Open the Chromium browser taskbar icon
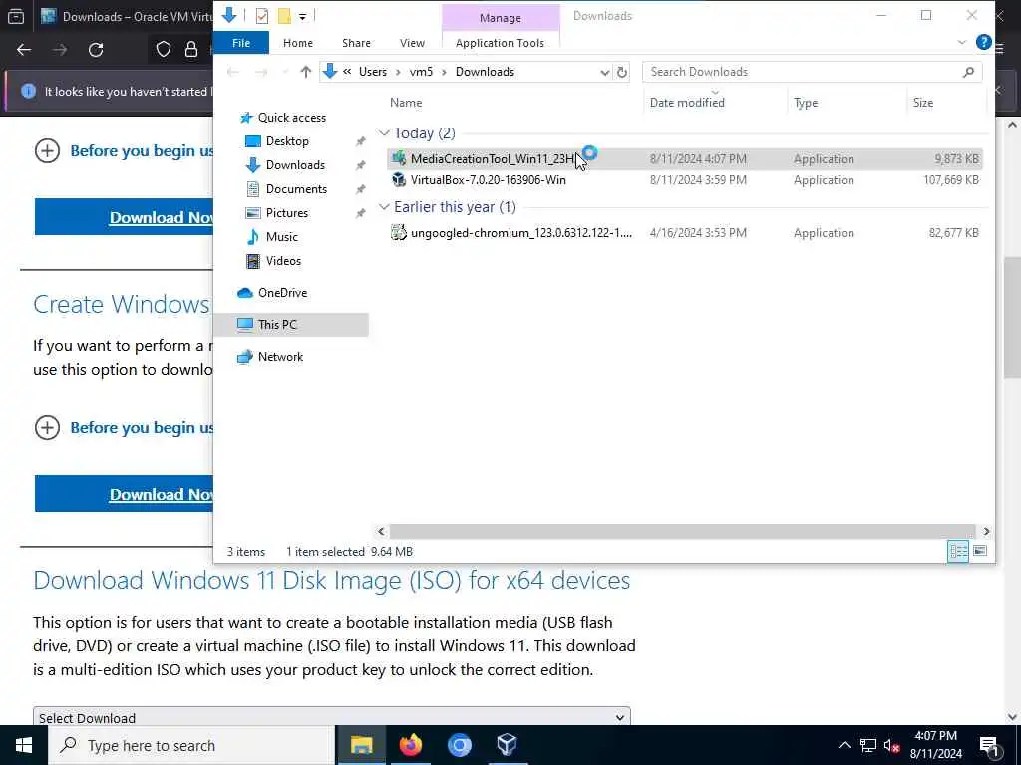Viewport: 1021px width, 765px height. (x=459, y=745)
